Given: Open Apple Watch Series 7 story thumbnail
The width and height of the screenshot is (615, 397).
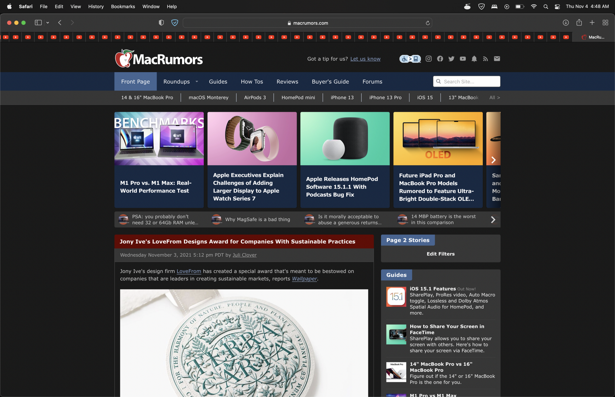Looking at the screenshot, I should coord(252,138).
